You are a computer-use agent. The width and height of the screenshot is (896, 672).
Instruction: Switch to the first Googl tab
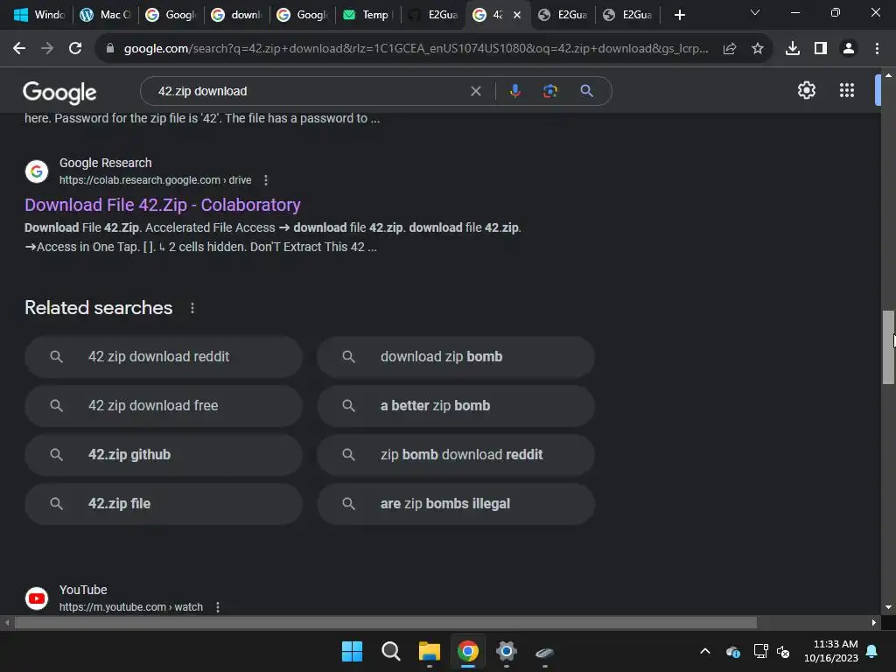(171, 15)
